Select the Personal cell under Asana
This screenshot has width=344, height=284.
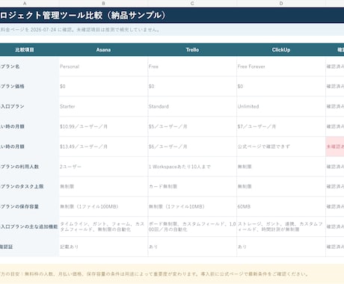coord(103,67)
